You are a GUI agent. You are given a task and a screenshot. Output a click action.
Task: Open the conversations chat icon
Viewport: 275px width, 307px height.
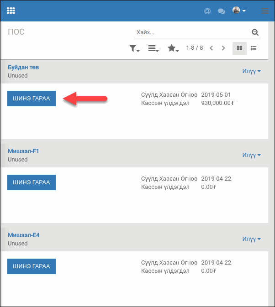[222, 11]
